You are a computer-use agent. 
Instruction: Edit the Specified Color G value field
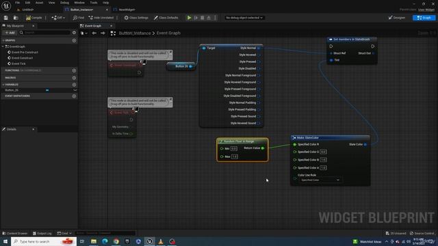(323, 152)
